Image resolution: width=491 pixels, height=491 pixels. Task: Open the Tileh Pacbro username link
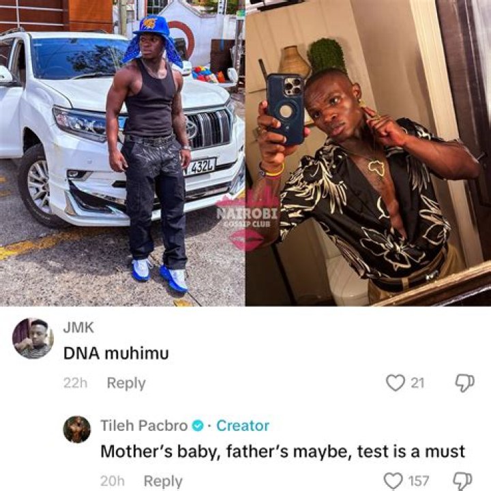pos(144,426)
